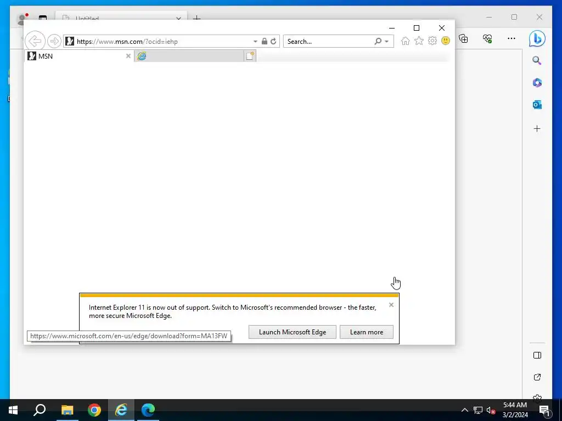Open File Explorer from taskbar

[67, 410]
